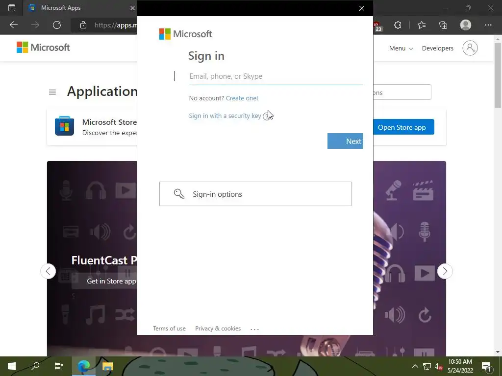
Task: Open Terms of use link
Action: pos(169,329)
